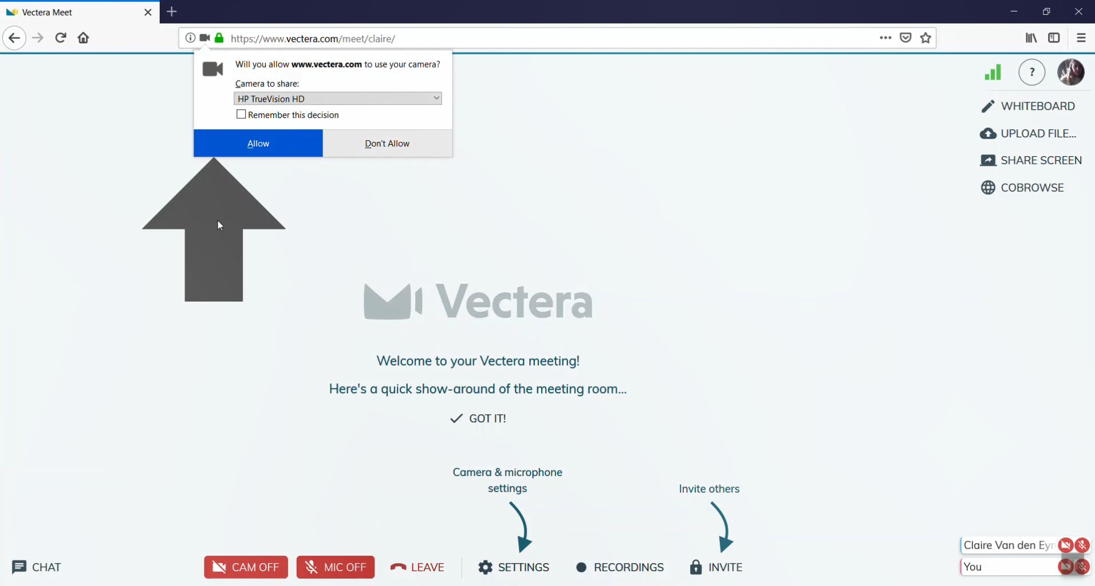
Task: Close the Vectera Meet tab
Action: 148,12
